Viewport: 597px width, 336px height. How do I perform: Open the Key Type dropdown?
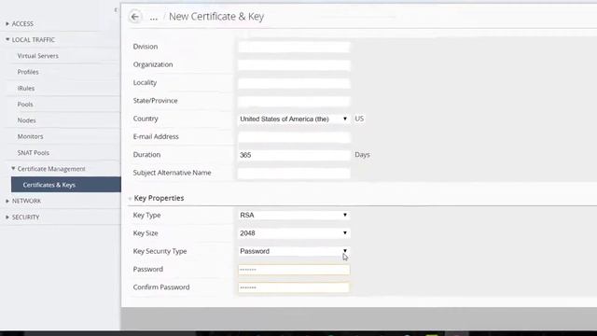coord(294,215)
